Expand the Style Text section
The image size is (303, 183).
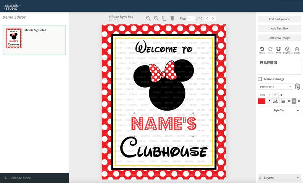point(279,111)
